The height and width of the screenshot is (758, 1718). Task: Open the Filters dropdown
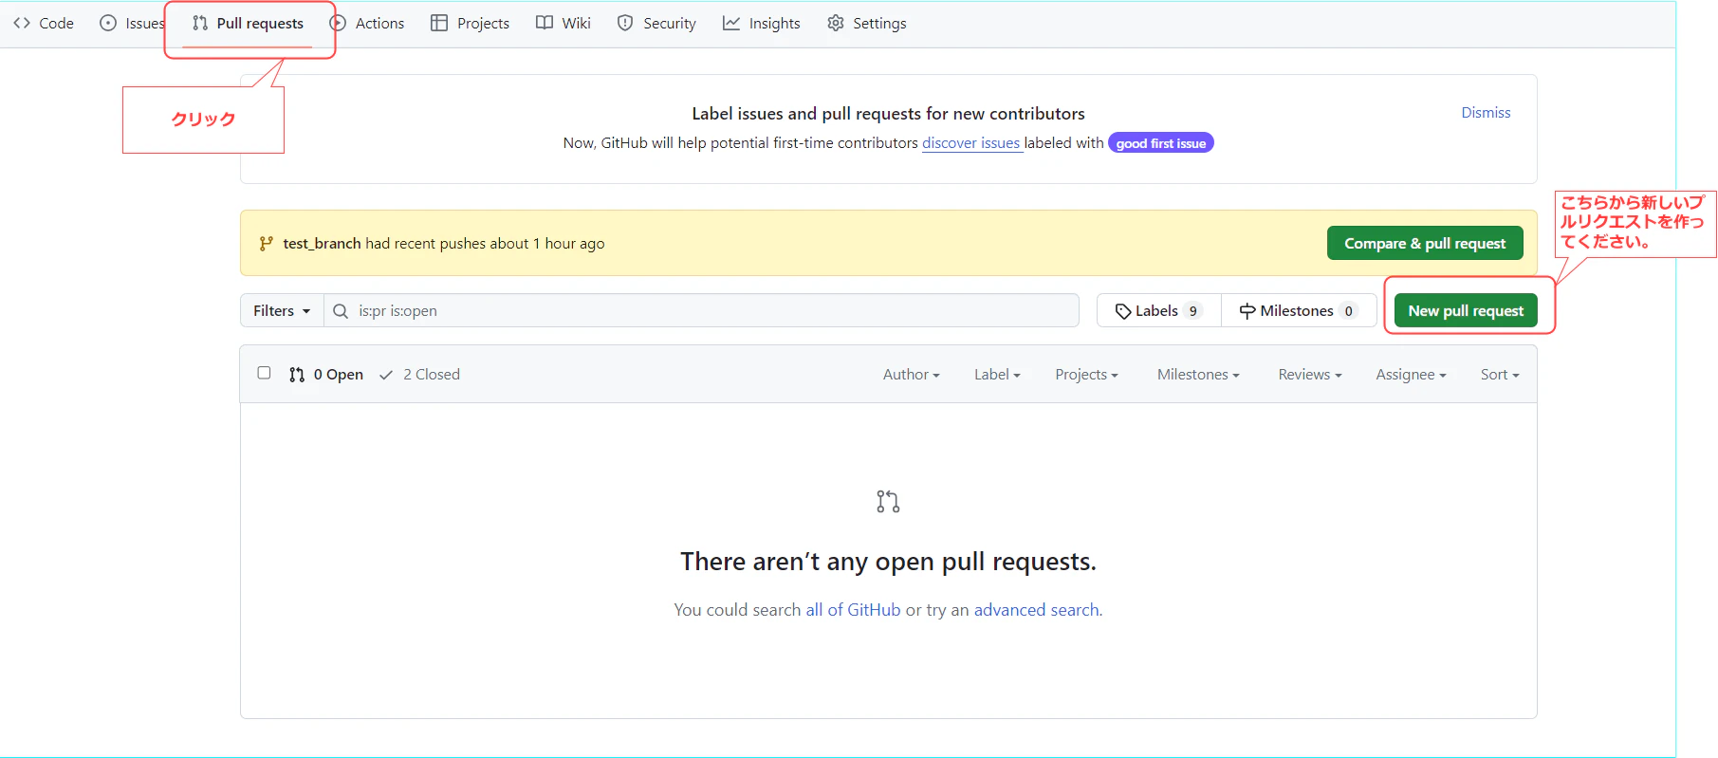tap(282, 310)
